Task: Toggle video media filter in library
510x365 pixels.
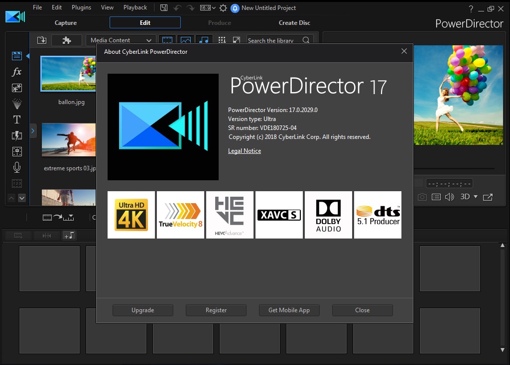Action: click(x=167, y=40)
